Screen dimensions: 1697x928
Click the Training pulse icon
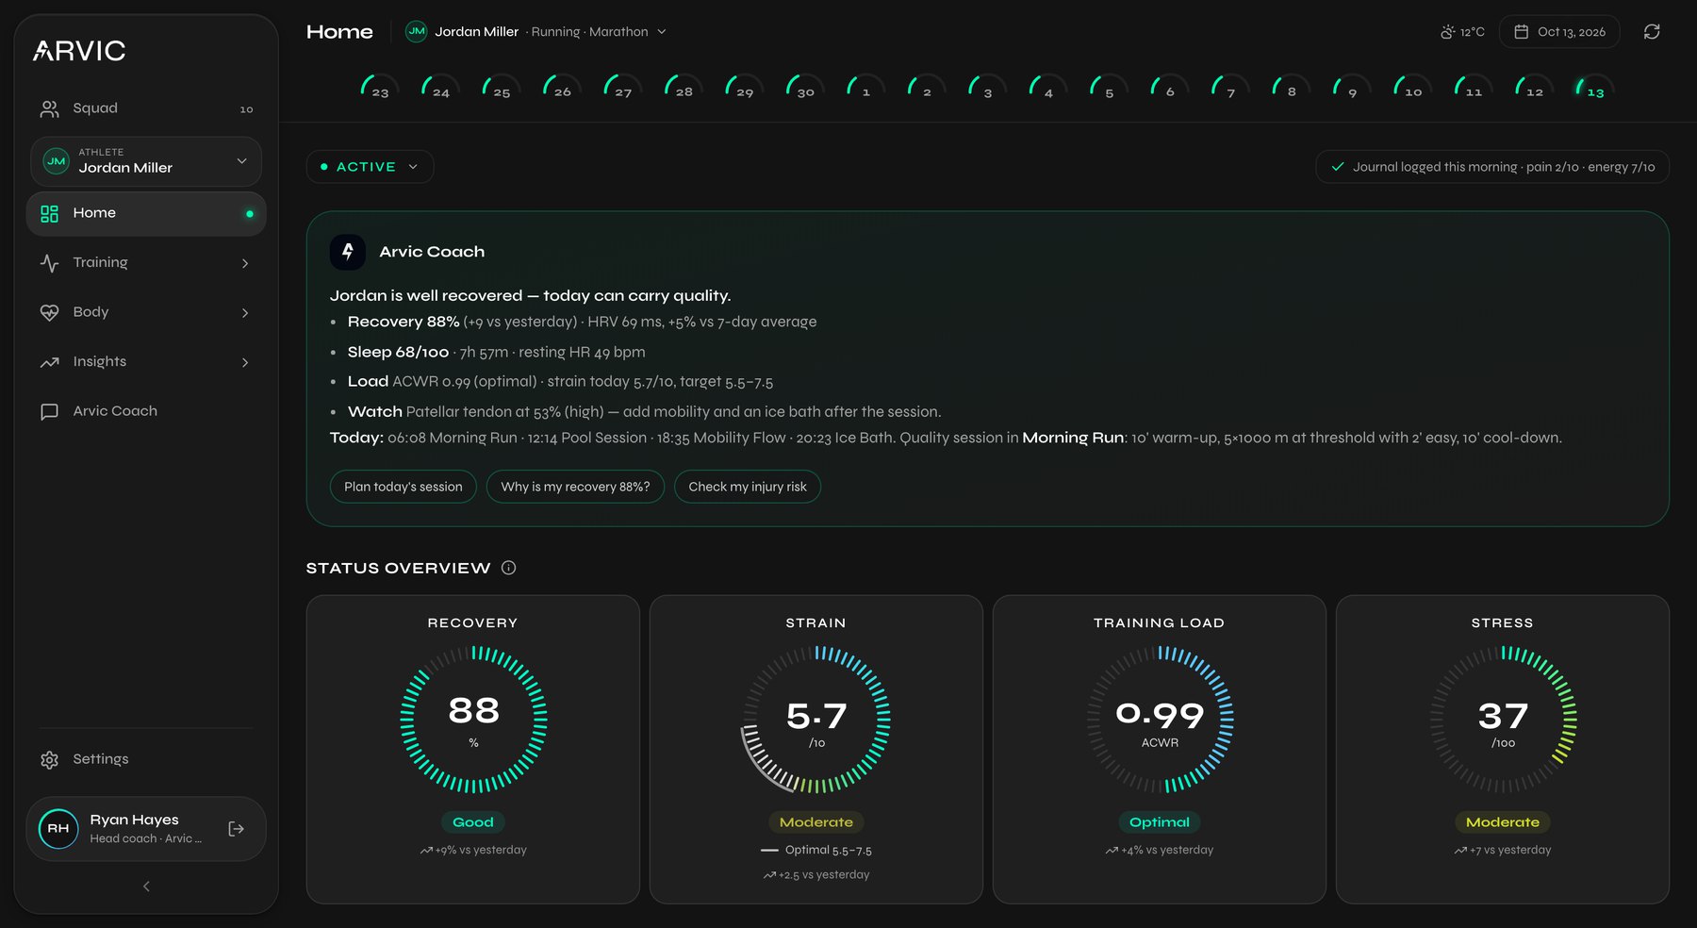[x=49, y=263]
